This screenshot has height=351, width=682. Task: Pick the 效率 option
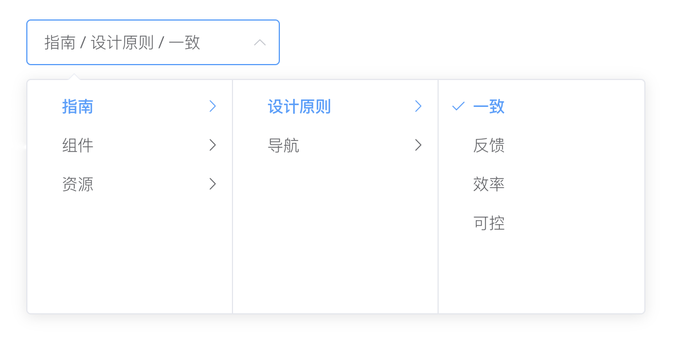coord(489,185)
